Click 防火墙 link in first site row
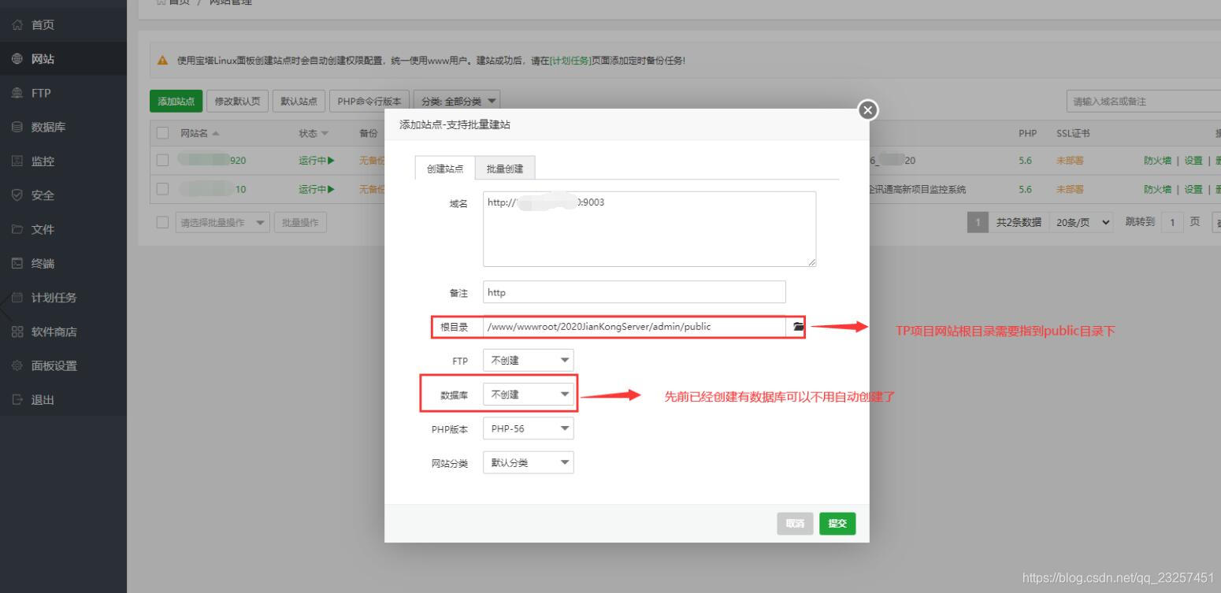This screenshot has height=593, width=1221. tap(1157, 161)
